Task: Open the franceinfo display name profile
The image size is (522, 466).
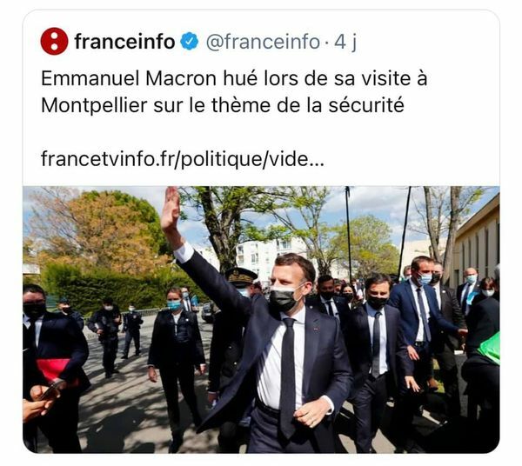Action: tap(124, 42)
